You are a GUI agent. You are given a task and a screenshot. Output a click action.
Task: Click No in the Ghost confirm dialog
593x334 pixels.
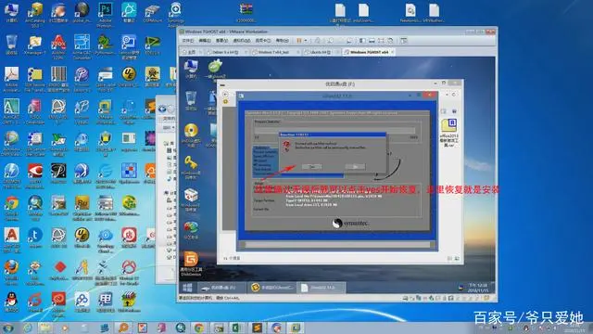coord(355,167)
